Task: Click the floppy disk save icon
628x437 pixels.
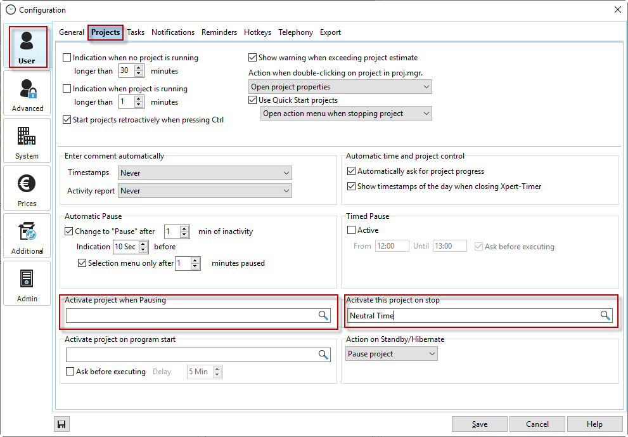Action: coord(62,424)
